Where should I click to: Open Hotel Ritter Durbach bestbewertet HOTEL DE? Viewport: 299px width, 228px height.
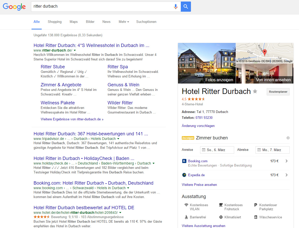(84, 207)
